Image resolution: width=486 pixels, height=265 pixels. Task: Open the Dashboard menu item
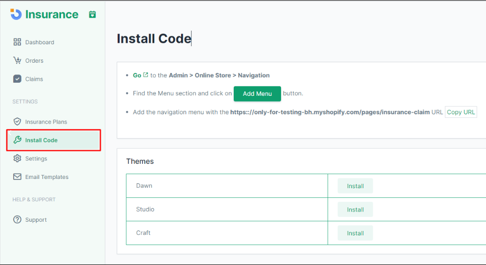(x=40, y=42)
